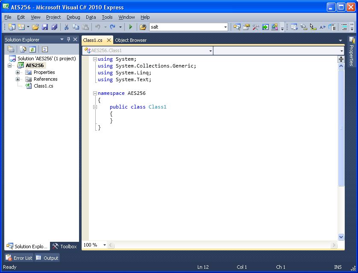Click the Open File folder icon
The width and height of the screenshot is (358, 273).
(x=35, y=27)
